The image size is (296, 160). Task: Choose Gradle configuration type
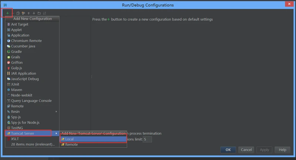point(32,52)
